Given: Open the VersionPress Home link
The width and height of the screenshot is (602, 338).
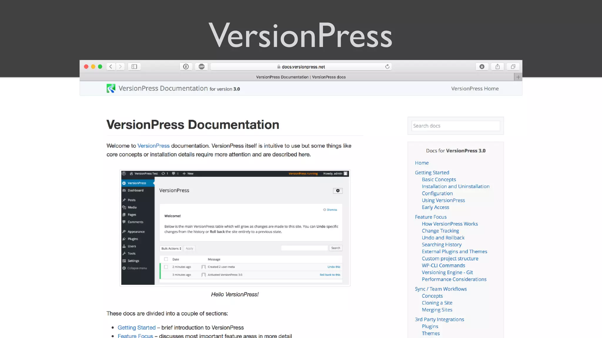Looking at the screenshot, I should pos(475,89).
